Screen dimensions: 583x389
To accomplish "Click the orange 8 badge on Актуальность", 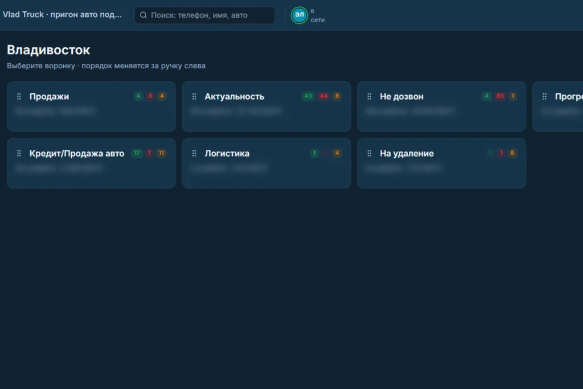I will [337, 96].
